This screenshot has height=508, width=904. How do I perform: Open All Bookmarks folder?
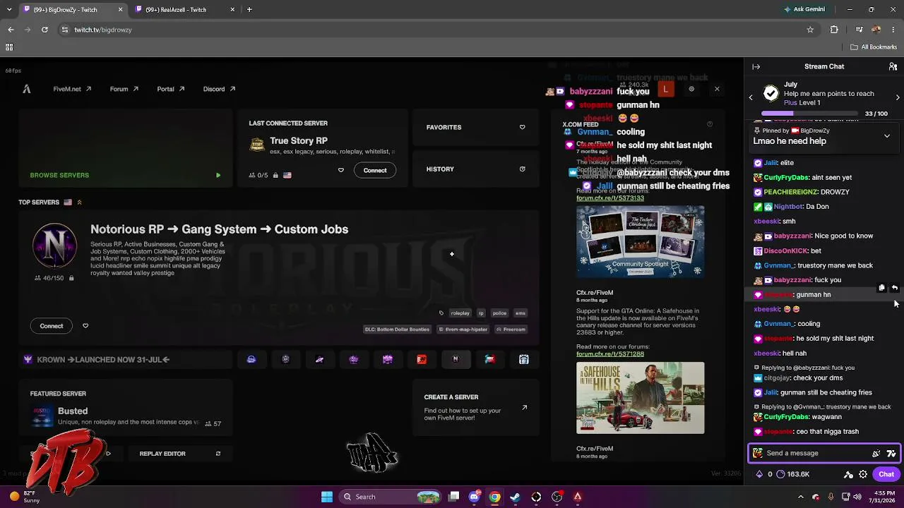click(874, 47)
